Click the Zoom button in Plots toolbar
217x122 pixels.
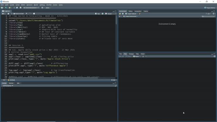[129, 57]
